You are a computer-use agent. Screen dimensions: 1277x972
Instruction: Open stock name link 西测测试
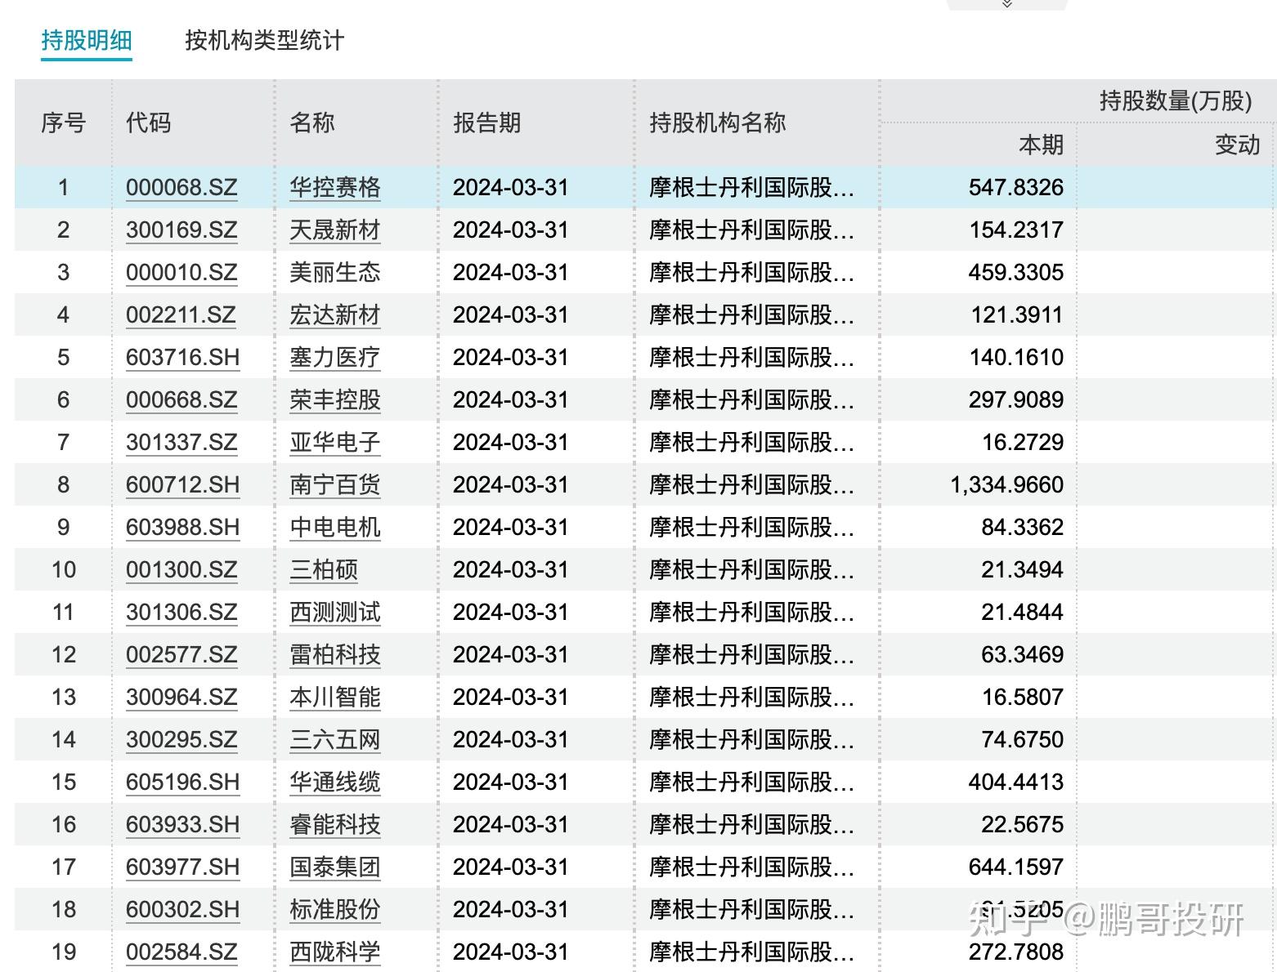tap(335, 612)
